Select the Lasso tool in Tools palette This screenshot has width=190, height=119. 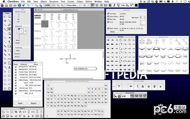5,16
